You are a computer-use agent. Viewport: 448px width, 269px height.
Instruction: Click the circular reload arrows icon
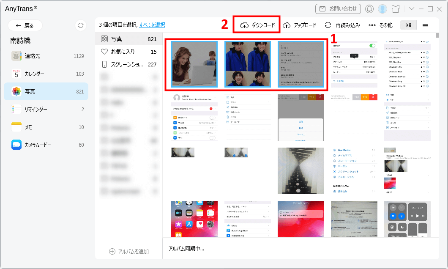(x=328, y=25)
